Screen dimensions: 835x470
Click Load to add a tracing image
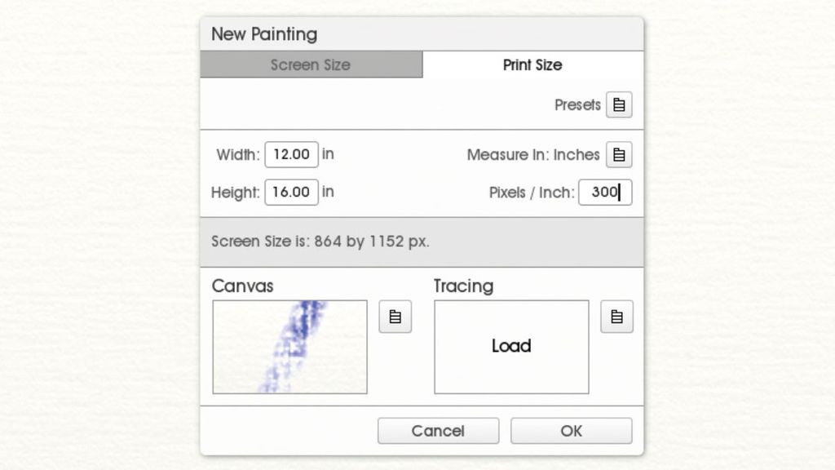pyautogui.click(x=511, y=346)
